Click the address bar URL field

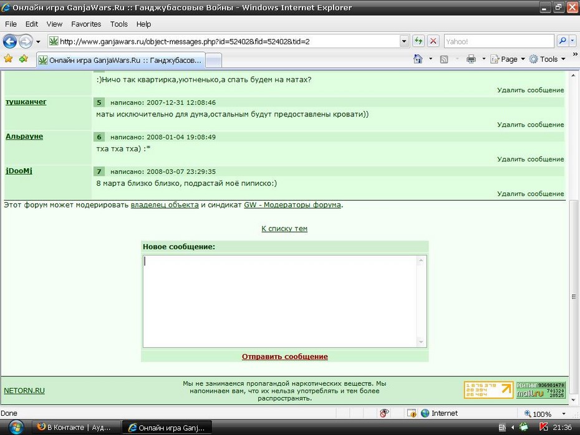[x=224, y=41]
